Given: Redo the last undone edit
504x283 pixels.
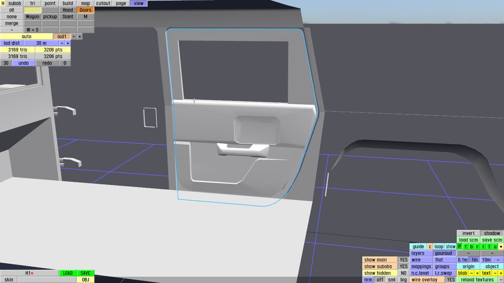Looking at the screenshot, I should point(47,63).
